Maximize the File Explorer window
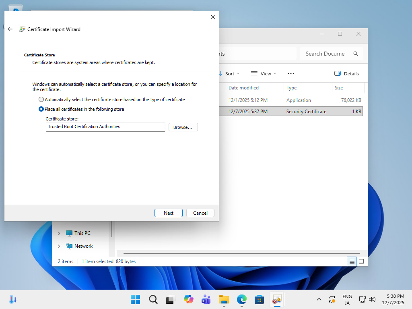 click(x=340, y=34)
